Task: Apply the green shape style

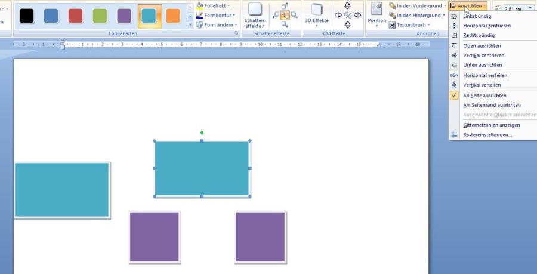Action: point(100,16)
